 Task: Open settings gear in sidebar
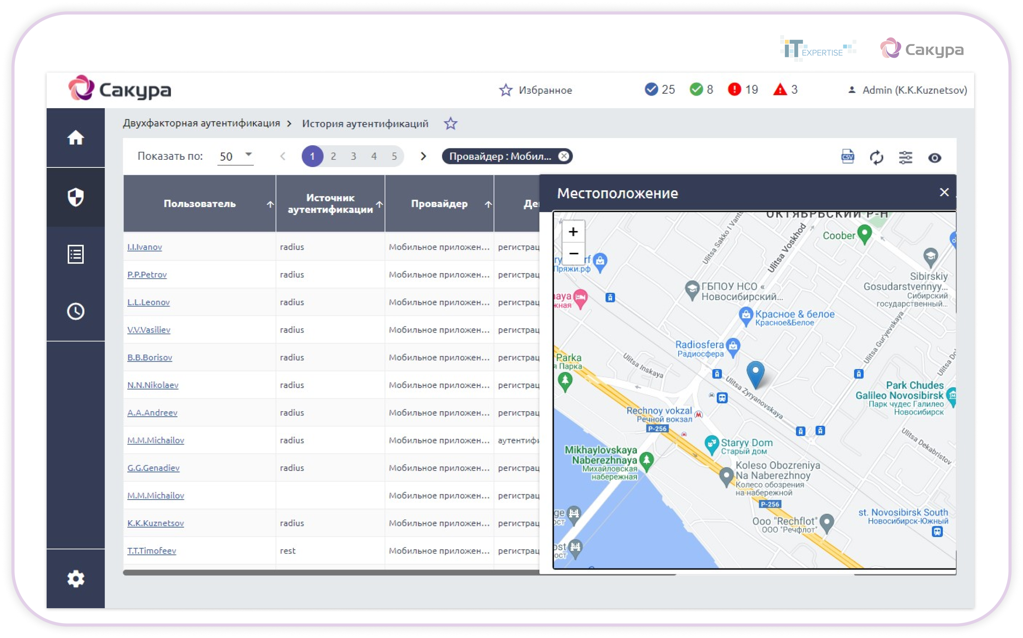[x=76, y=578]
